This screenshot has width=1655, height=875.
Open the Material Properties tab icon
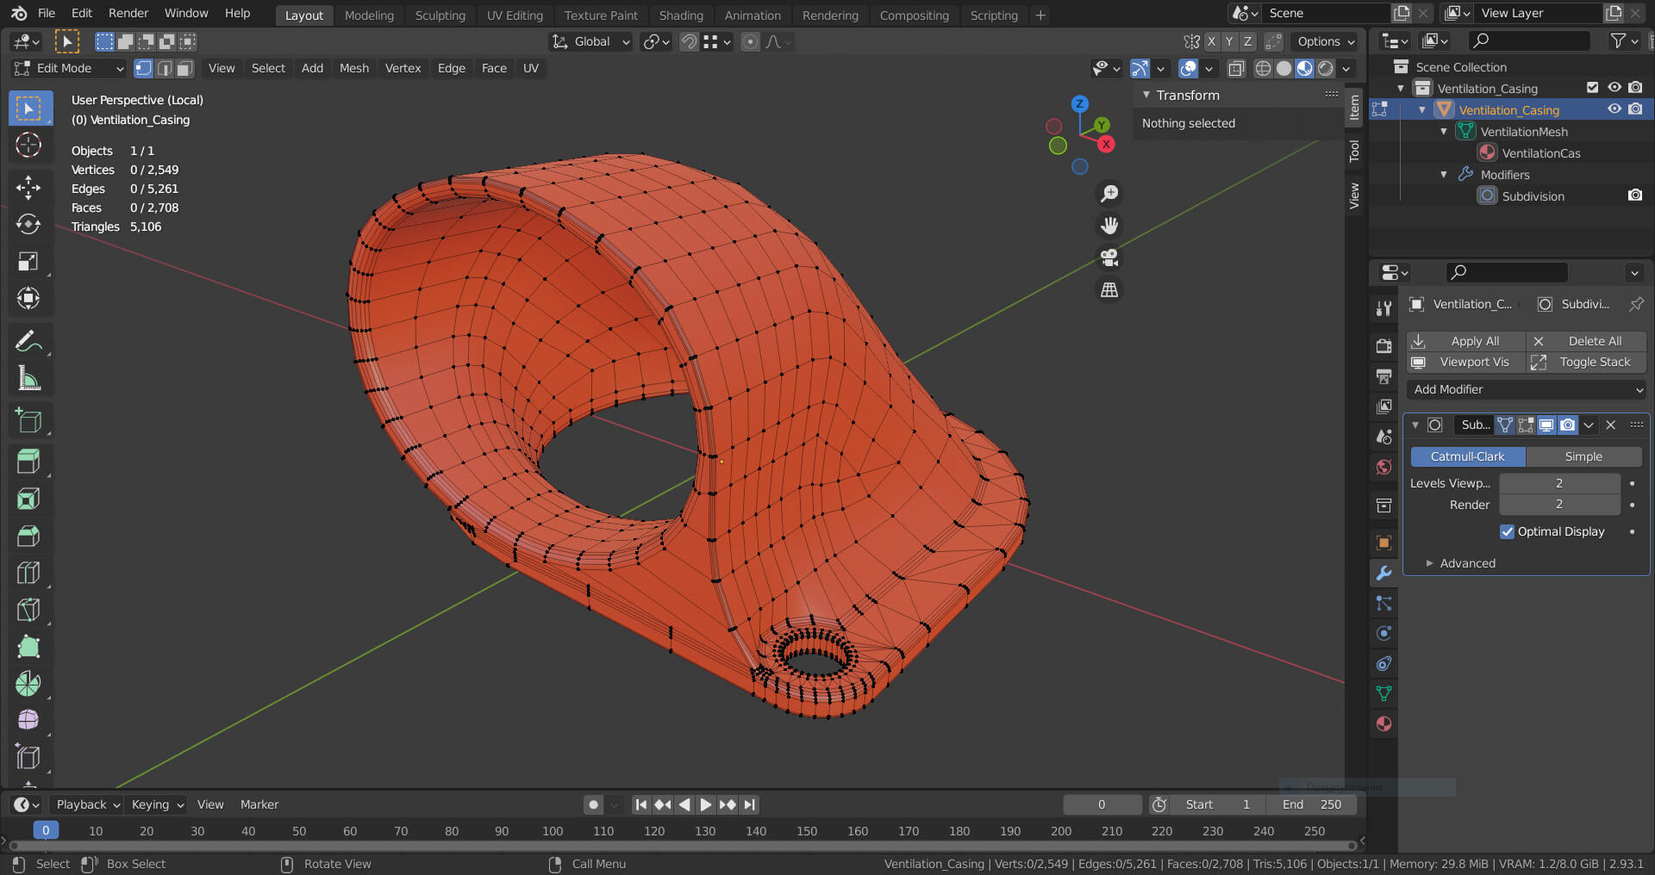point(1383,723)
